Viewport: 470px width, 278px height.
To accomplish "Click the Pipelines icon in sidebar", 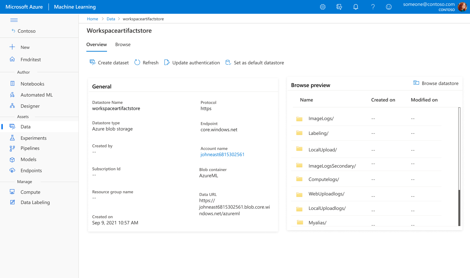I will pyautogui.click(x=12, y=148).
